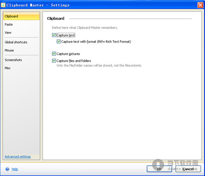Open the Paste settings category
Viewport: 205px width, 176px height.
coord(21,24)
